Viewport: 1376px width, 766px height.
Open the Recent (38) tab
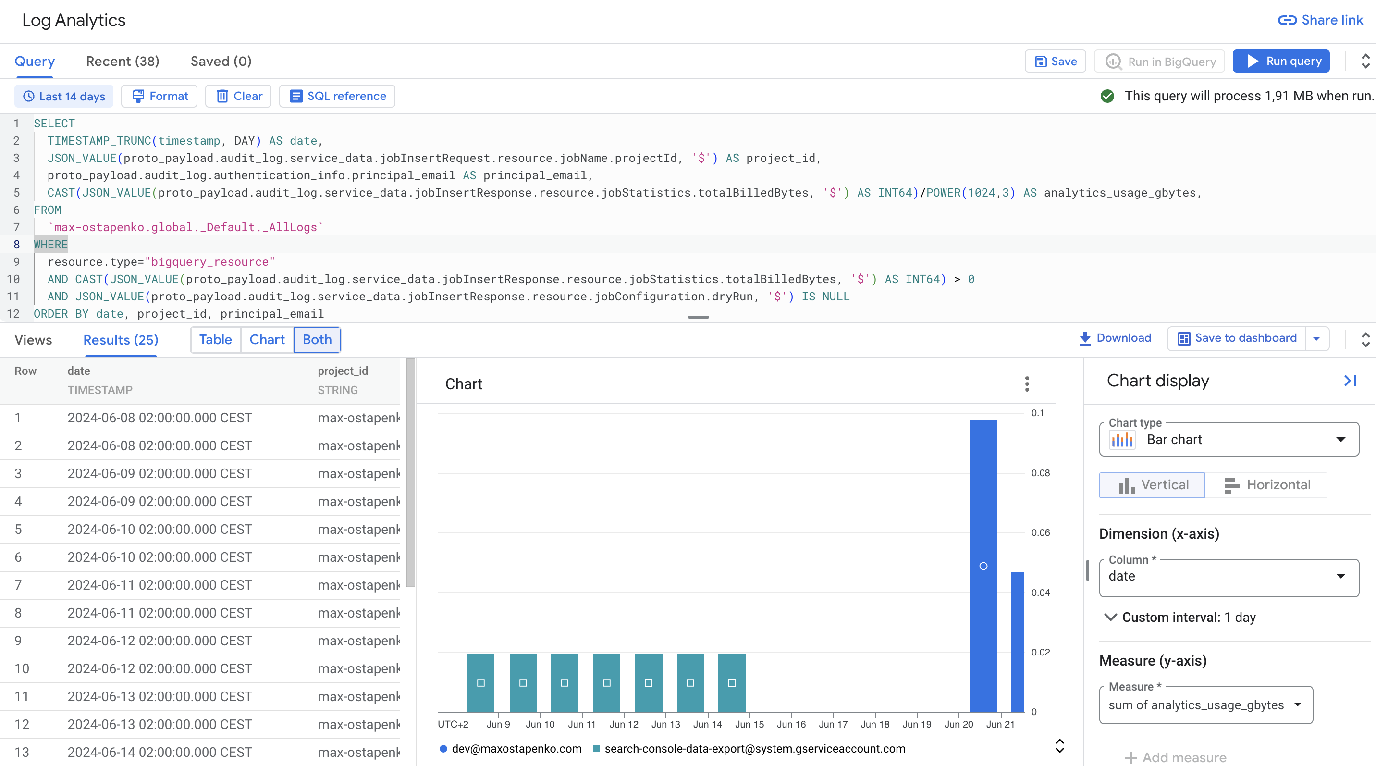tap(123, 62)
